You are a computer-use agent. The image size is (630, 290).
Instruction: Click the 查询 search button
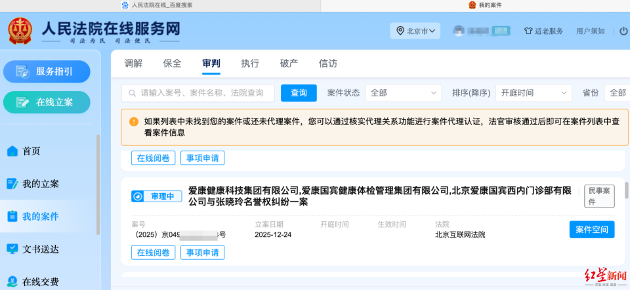(299, 93)
